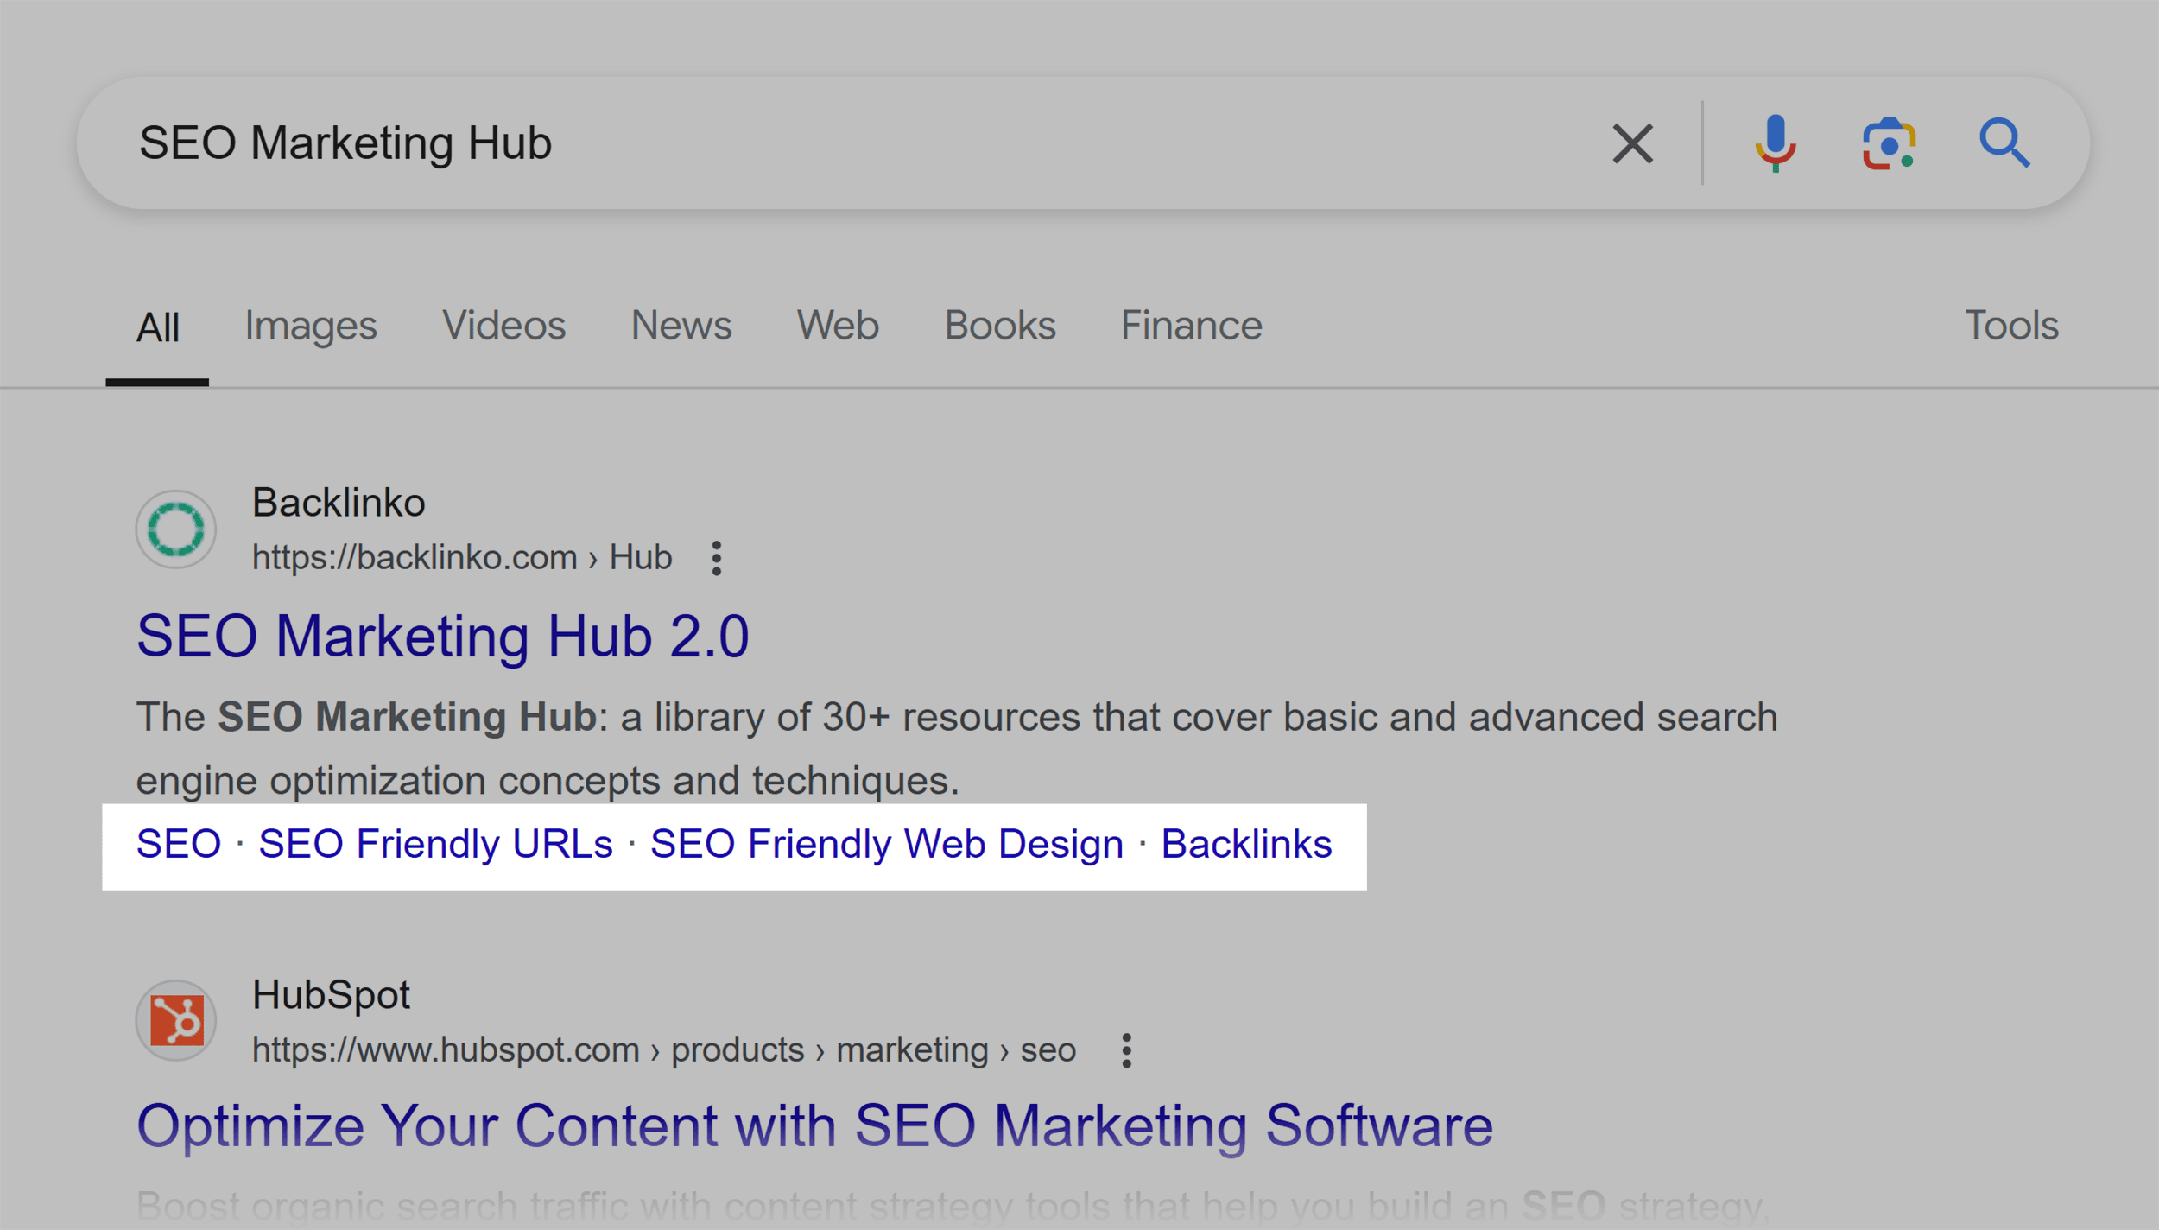
Task: Switch to the Books tab
Action: tap(1000, 327)
